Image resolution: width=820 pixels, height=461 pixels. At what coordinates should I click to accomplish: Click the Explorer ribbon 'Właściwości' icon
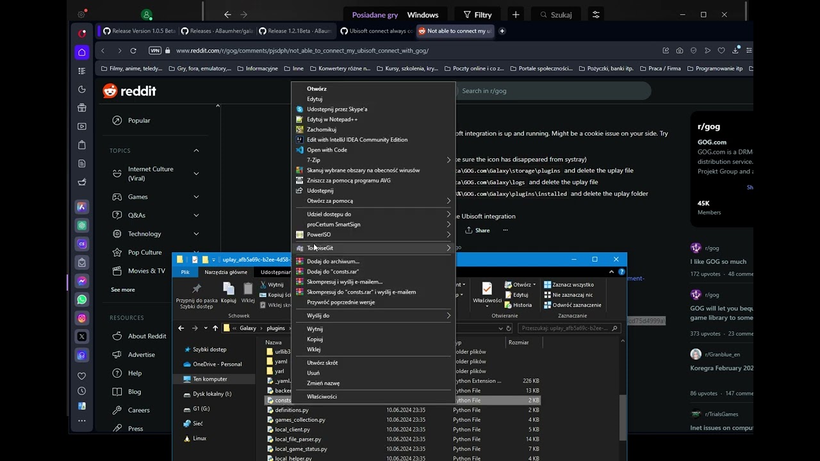coord(487,293)
